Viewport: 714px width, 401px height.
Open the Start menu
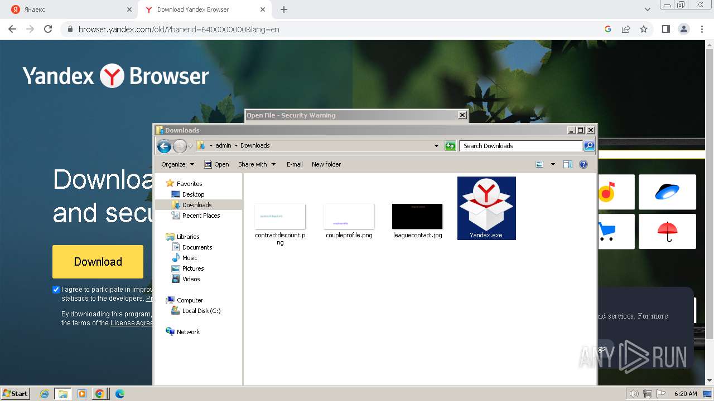[16, 393]
